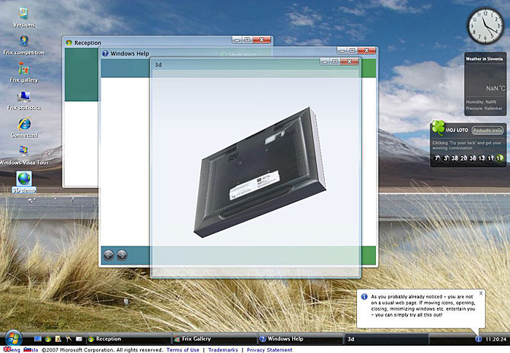
Task: Click the lotto number 7 ball
Action: (x=437, y=158)
